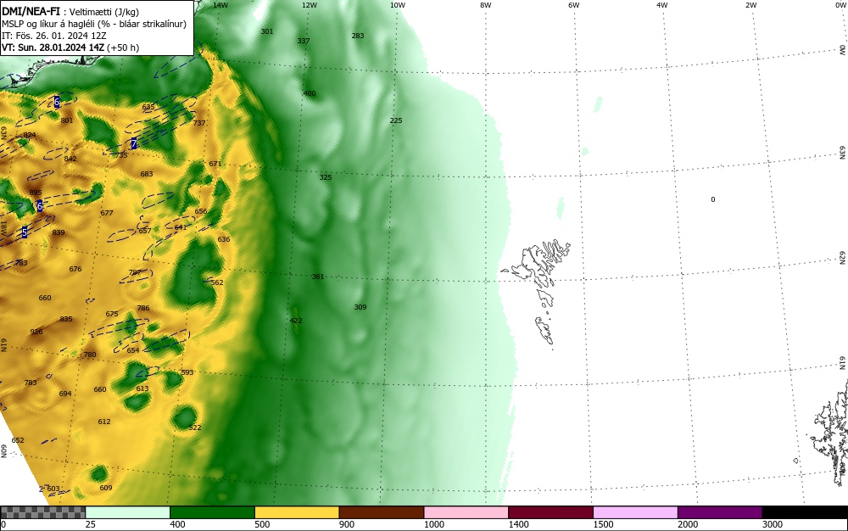Image resolution: width=848 pixels, height=531 pixels.
Task: Click the map value '635'
Action: coord(148,107)
